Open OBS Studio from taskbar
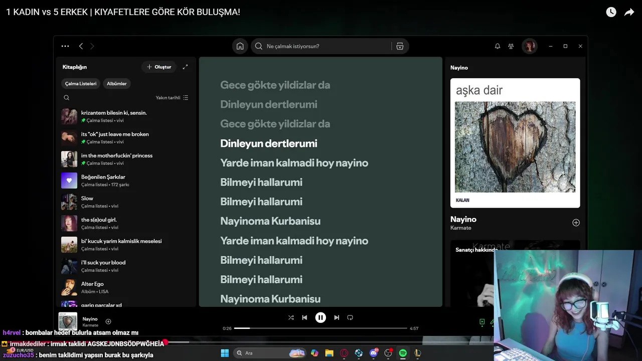Screen dimensions: 642x361 388,353
